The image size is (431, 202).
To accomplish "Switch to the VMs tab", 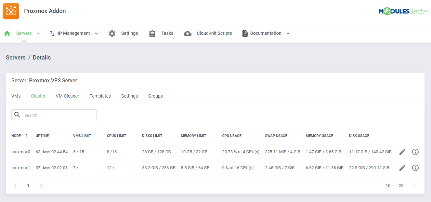I will tap(16, 96).
